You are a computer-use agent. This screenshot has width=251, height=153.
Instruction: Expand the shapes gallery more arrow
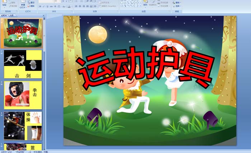(141, 6)
